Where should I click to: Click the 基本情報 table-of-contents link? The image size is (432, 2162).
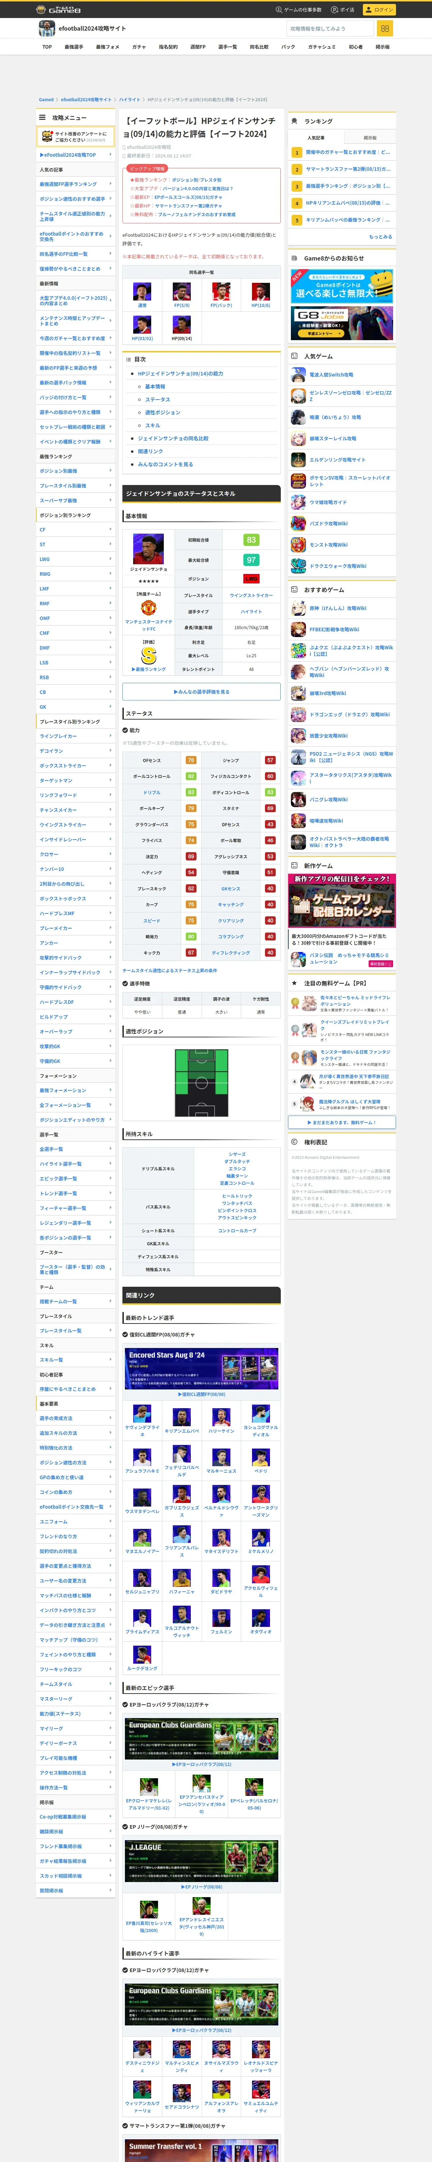click(x=155, y=387)
